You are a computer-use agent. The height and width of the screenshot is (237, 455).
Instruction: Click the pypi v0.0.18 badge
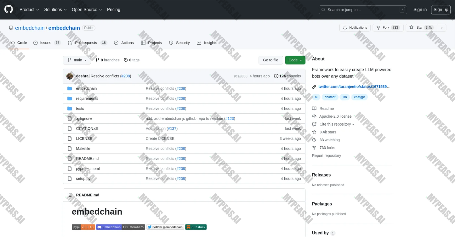83,227
